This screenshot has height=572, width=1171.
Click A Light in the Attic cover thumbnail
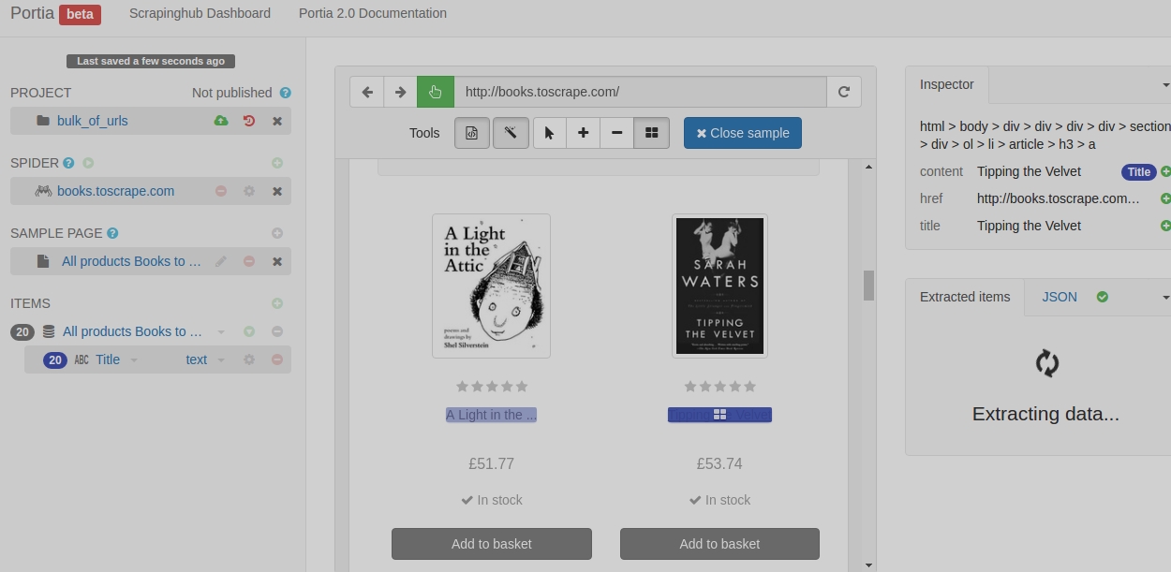(491, 286)
